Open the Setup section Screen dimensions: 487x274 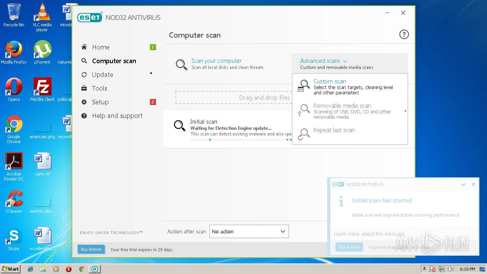100,102
